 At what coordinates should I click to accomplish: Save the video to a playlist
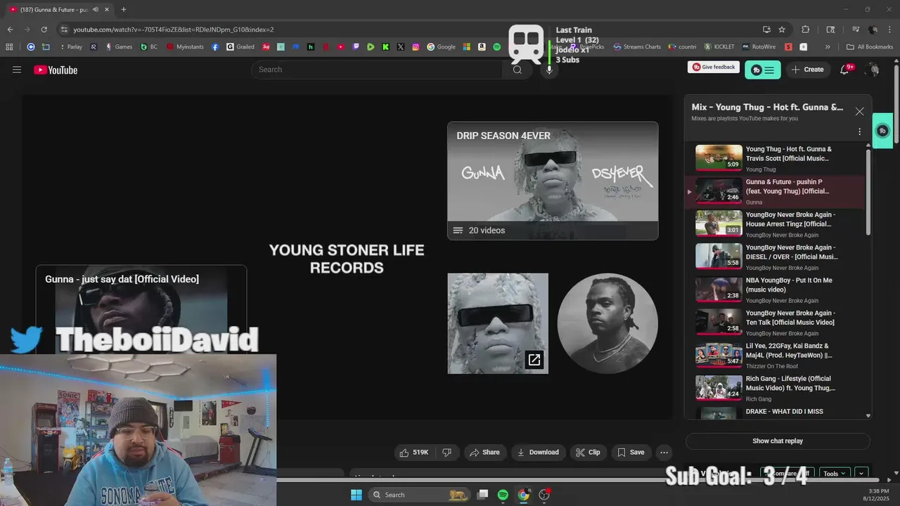coord(631,453)
